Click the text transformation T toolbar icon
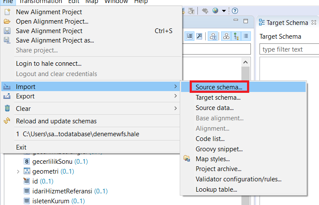 191,11
